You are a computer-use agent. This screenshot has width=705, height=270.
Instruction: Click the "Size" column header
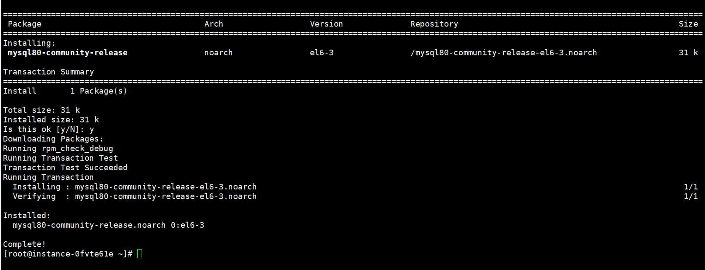(x=688, y=24)
